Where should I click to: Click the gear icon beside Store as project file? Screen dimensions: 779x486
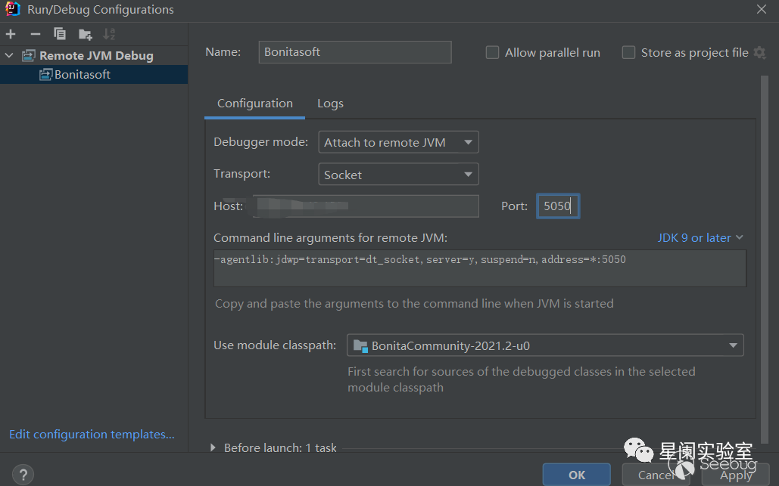point(759,53)
